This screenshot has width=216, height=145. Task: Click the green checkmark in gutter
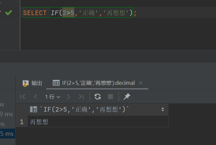coord(9,13)
